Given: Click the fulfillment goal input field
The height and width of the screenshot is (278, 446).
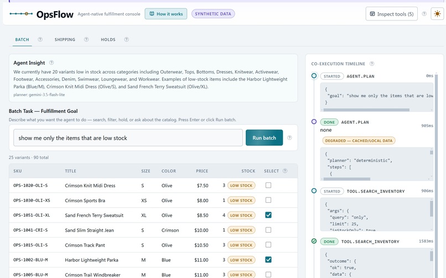Looking at the screenshot, I should pyautogui.click(x=128, y=138).
